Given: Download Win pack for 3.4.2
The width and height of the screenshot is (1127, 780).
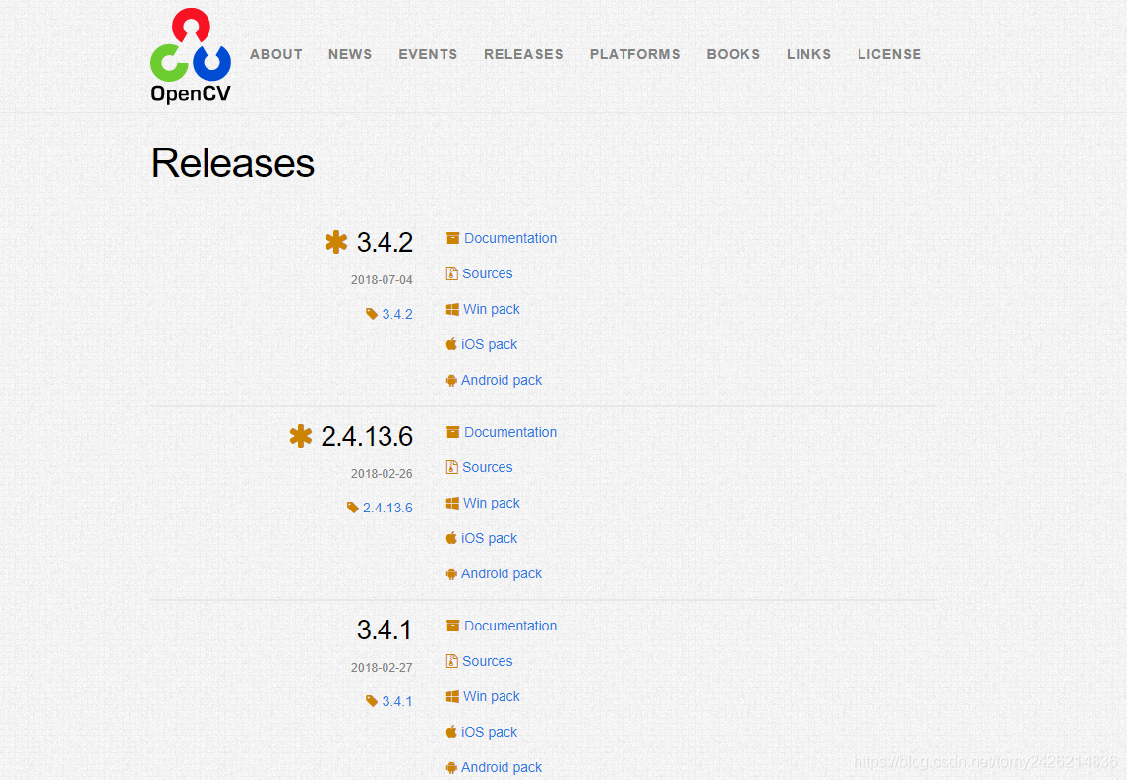Looking at the screenshot, I should [x=492, y=309].
